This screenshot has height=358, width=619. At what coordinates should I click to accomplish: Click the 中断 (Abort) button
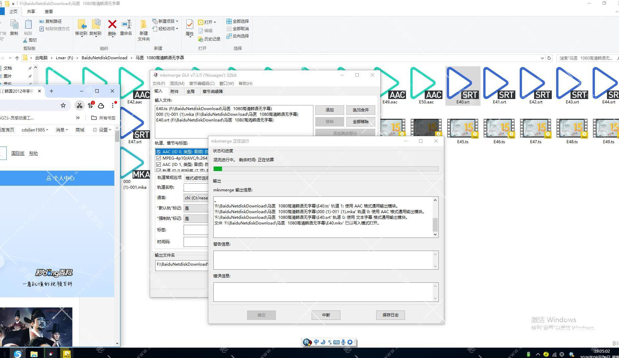(326, 315)
